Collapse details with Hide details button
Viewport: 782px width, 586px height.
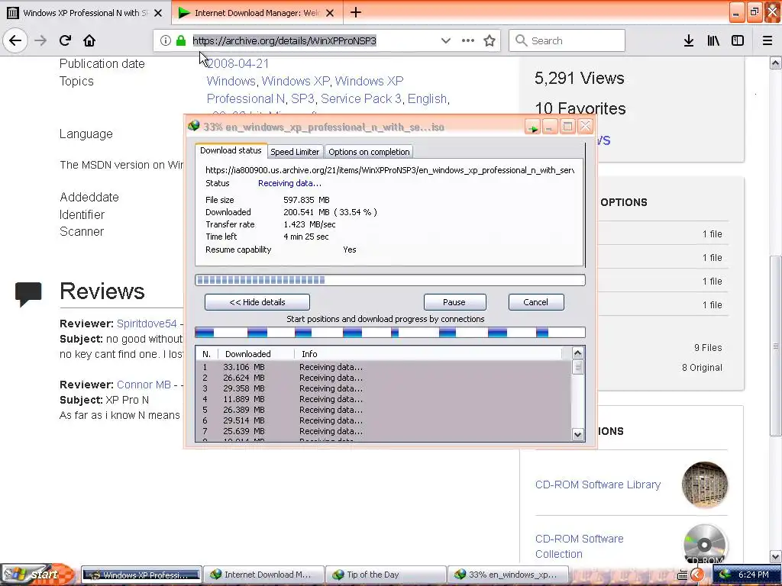pos(257,302)
